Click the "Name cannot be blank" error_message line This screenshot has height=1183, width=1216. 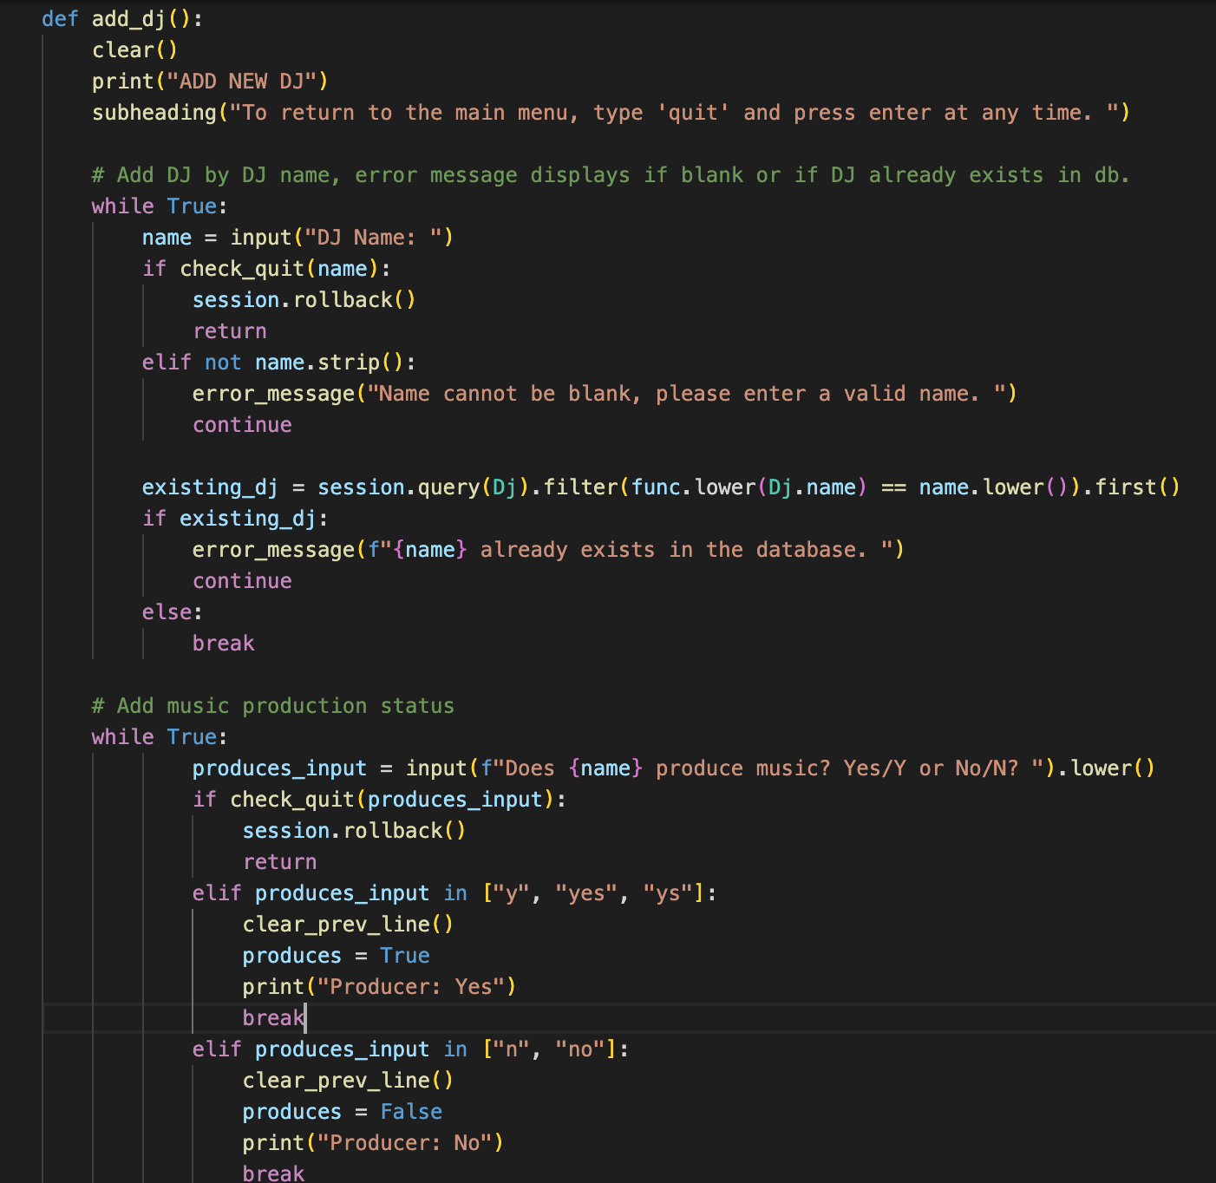pos(605,394)
